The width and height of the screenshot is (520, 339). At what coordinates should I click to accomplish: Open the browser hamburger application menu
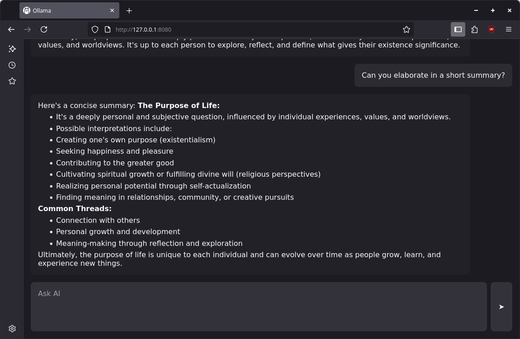click(x=508, y=29)
